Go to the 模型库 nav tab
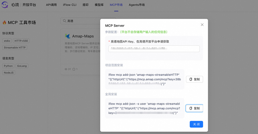This screenshot has height=134, width=258. coord(99,5)
